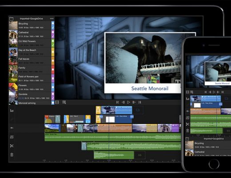Tap the waveform tool in the iPad sidebar
The width and height of the screenshot is (231, 178).
point(12,128)
